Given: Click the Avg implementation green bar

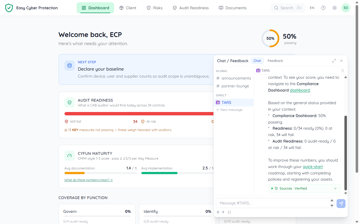Looking at the screenshot, I should coord(159,173).
